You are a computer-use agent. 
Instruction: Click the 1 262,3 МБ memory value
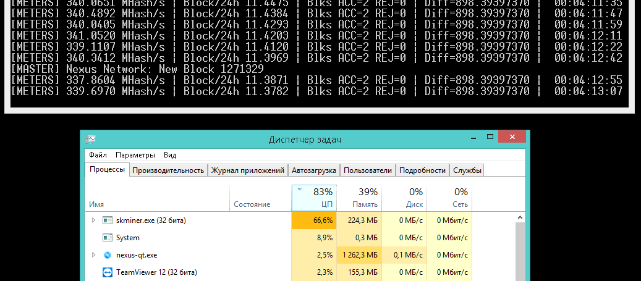pos(360,255)
